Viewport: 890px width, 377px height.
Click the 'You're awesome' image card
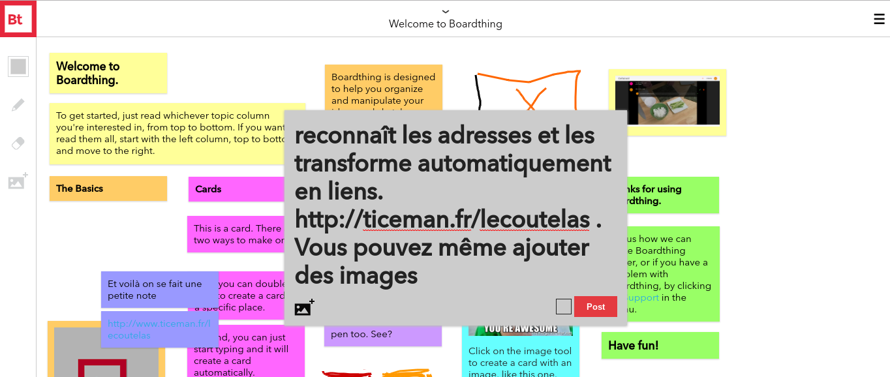coord(520,330)
